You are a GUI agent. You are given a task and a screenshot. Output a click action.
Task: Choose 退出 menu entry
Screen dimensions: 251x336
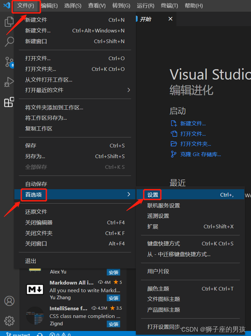(x=75, y=261)
